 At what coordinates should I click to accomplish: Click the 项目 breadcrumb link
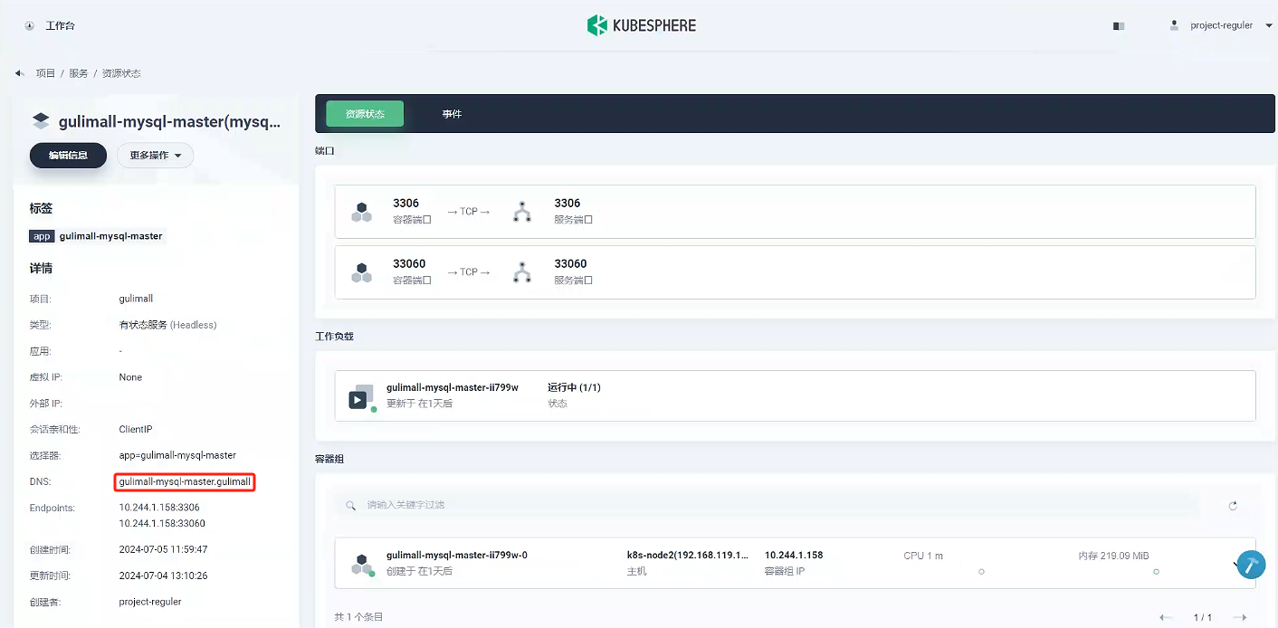tap(45, 73)
